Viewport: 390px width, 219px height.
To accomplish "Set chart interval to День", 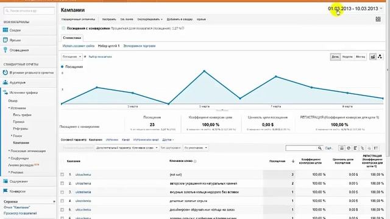I will pos(335,57).
